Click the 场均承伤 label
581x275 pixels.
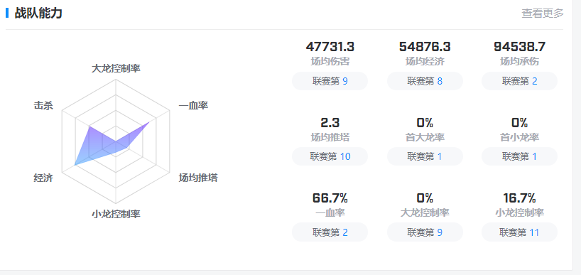(x=519, y=61)
